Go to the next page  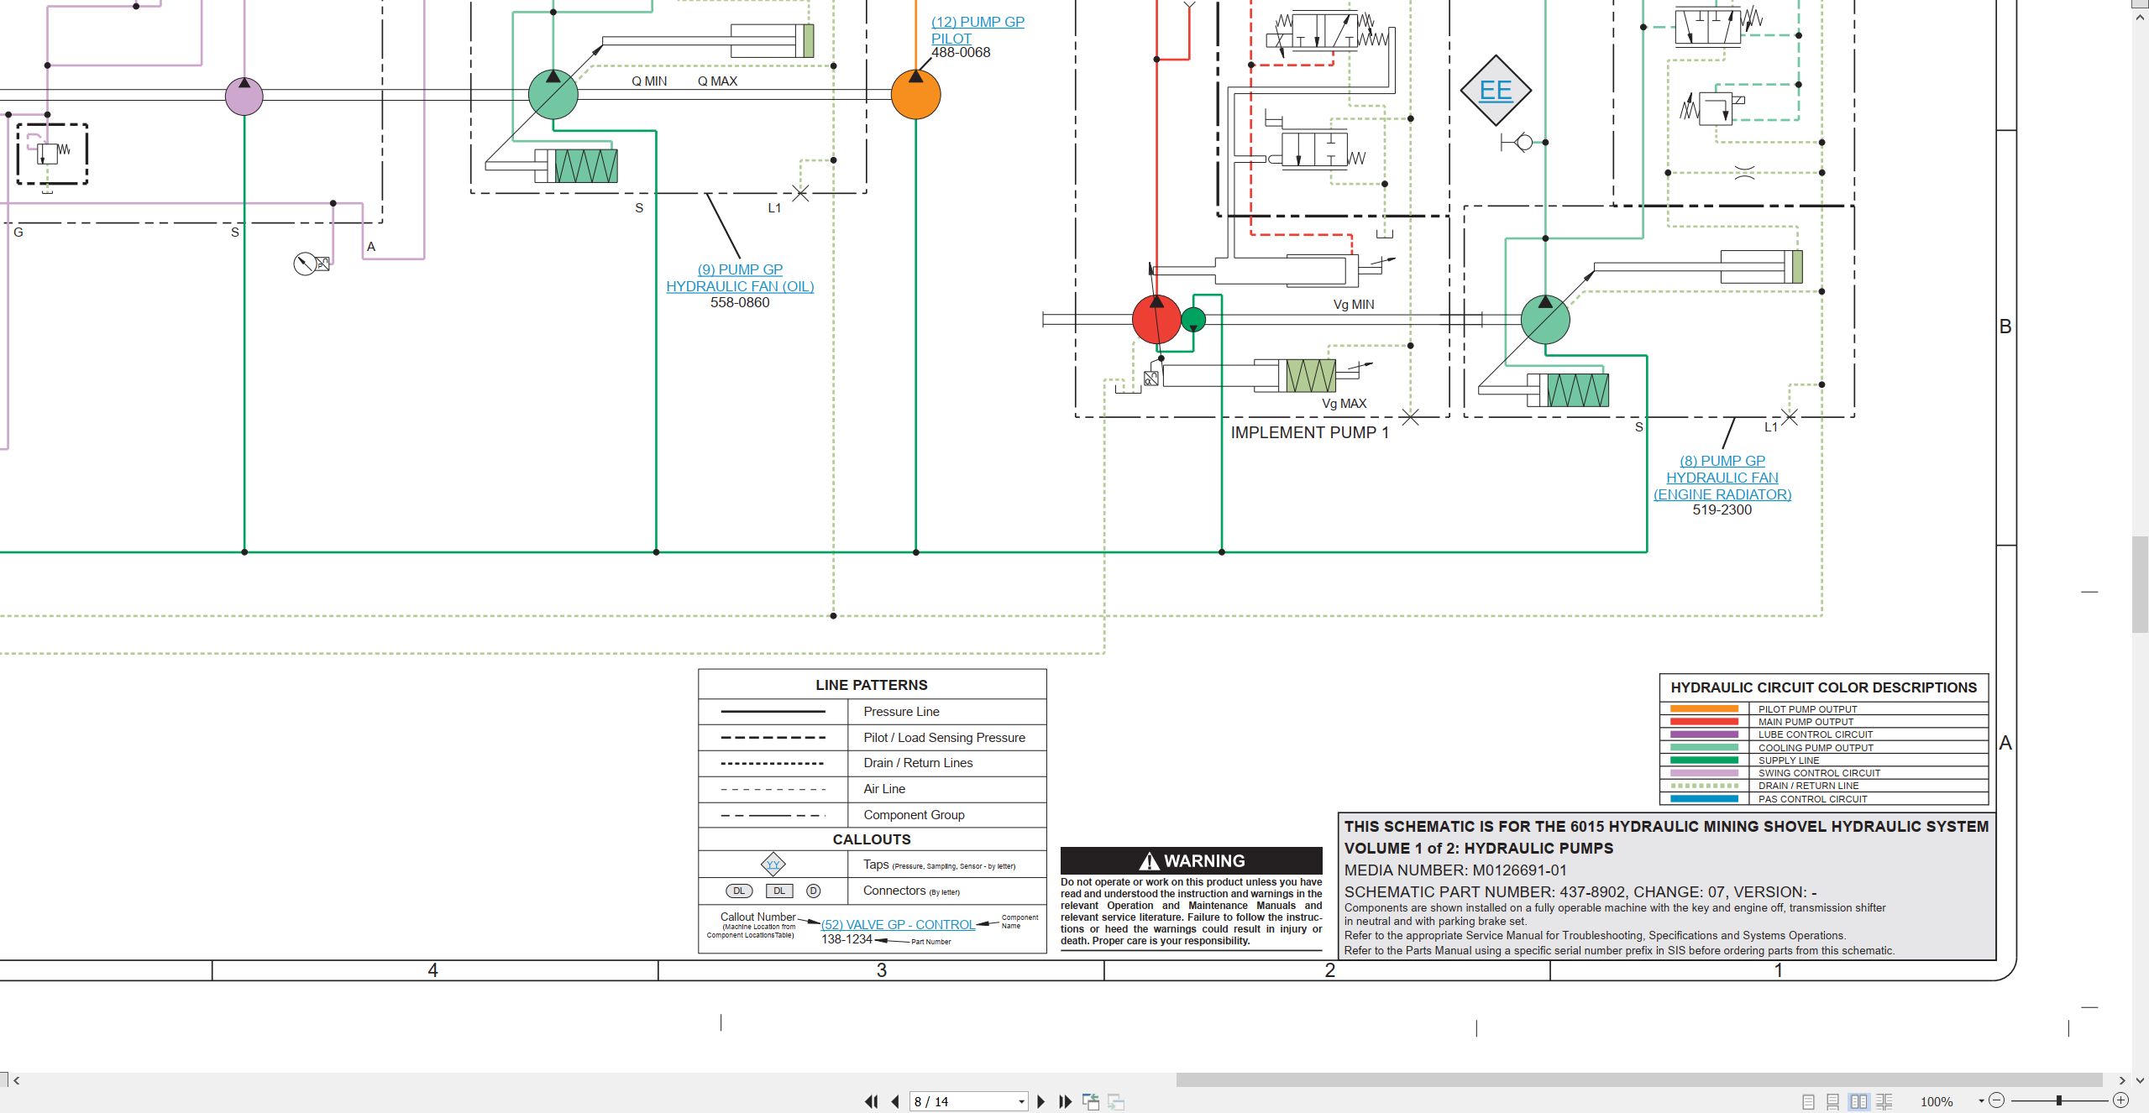(x=1041, y=1101)
